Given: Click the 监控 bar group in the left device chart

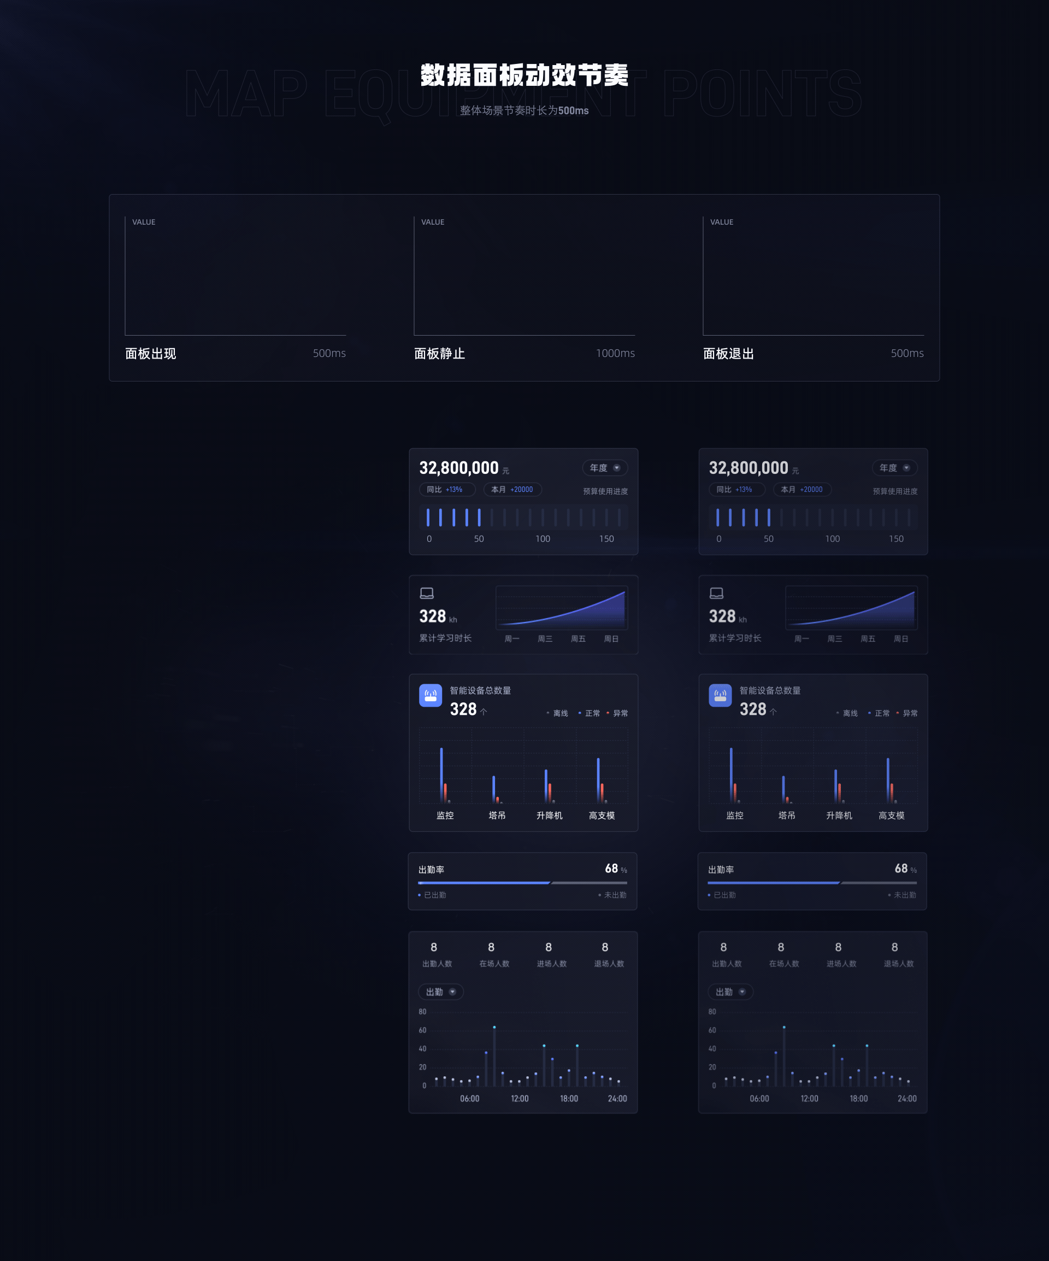Looking at the screenshot, I should (445, 775).
